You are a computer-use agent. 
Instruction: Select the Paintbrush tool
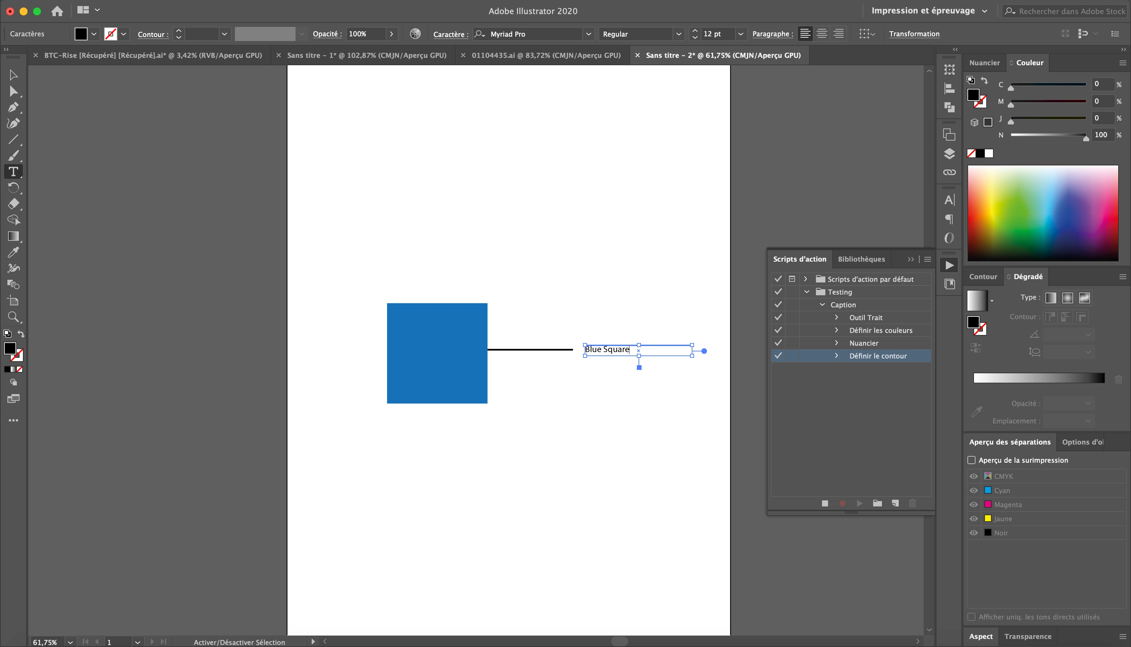click(13, 155)
